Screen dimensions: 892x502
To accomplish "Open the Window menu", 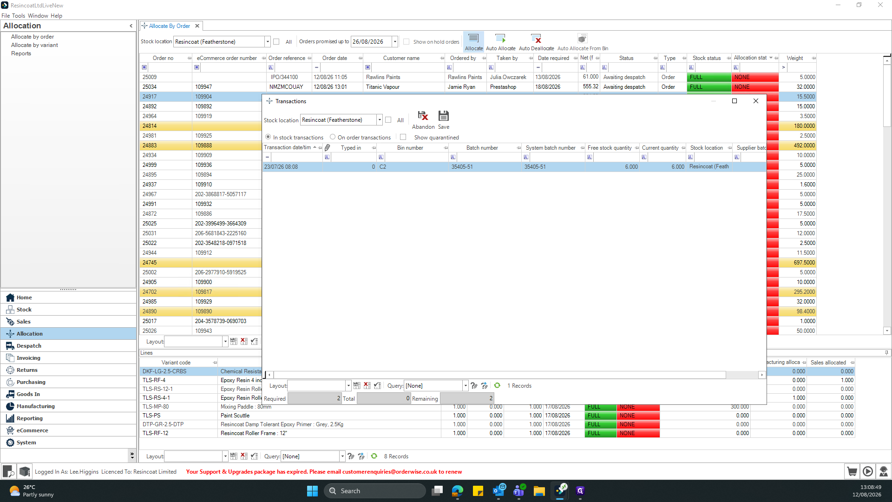I will (38, 15).
